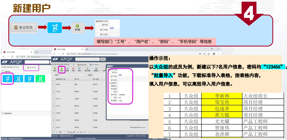Go to next page in table pager

point(78,132)
